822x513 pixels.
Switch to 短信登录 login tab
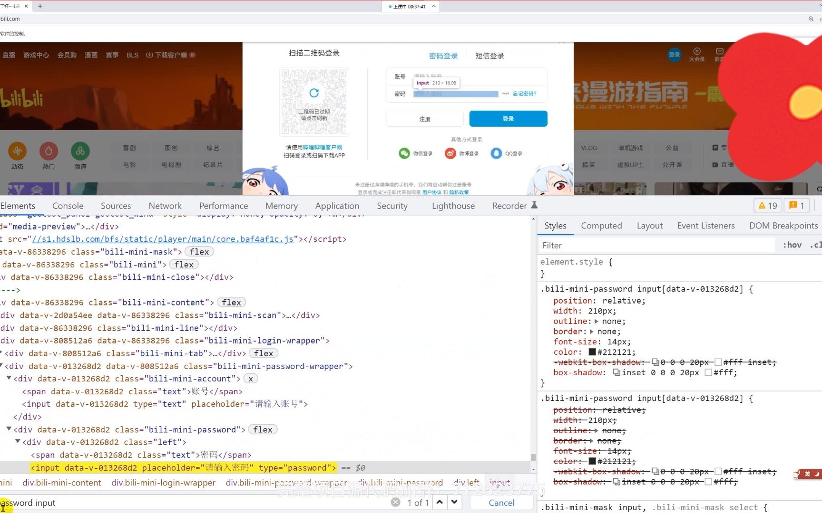(489, 56)
